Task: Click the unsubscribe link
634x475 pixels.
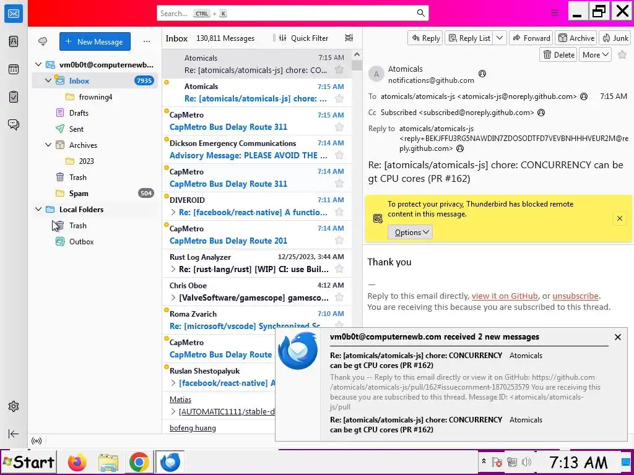Action: click(575, 296)
